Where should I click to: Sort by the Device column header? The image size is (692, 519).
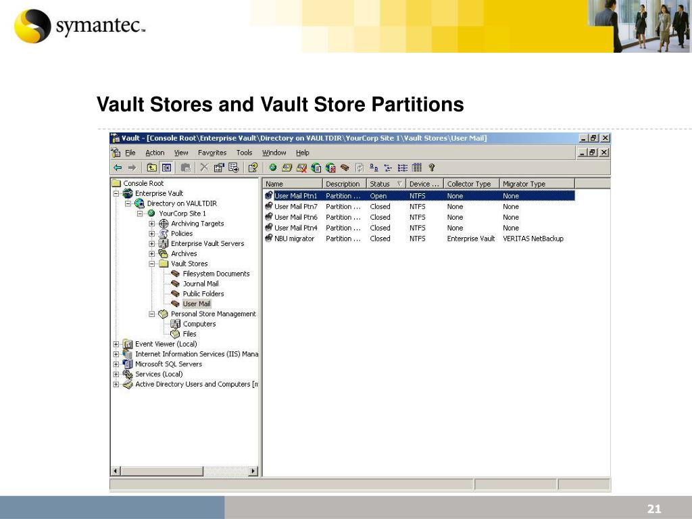tap(424, 184)
